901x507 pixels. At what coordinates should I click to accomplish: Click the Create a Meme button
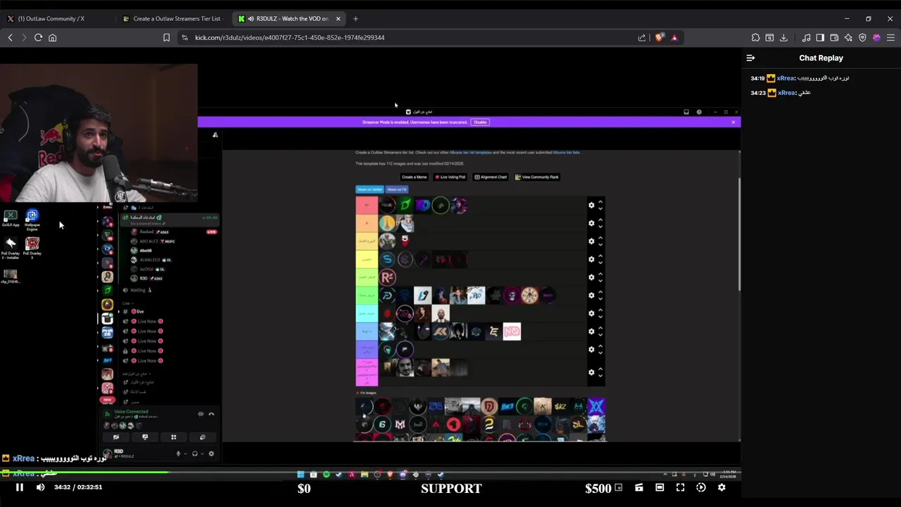pyautogui.click(x=414, y=177)
